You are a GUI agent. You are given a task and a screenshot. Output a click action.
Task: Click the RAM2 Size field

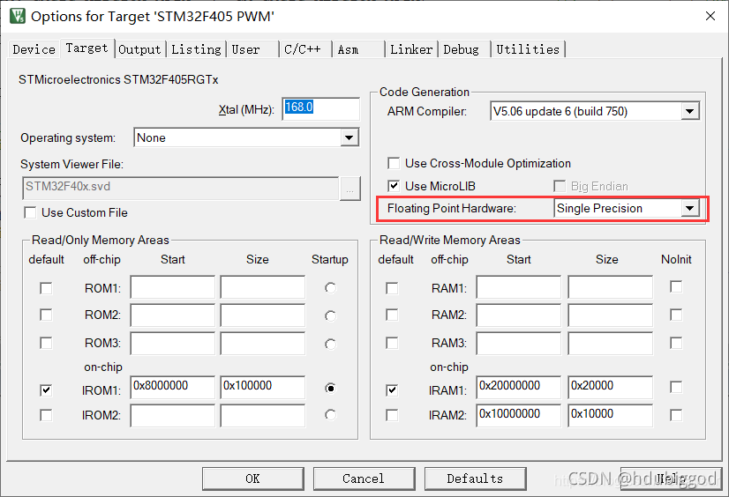point(610,315)
